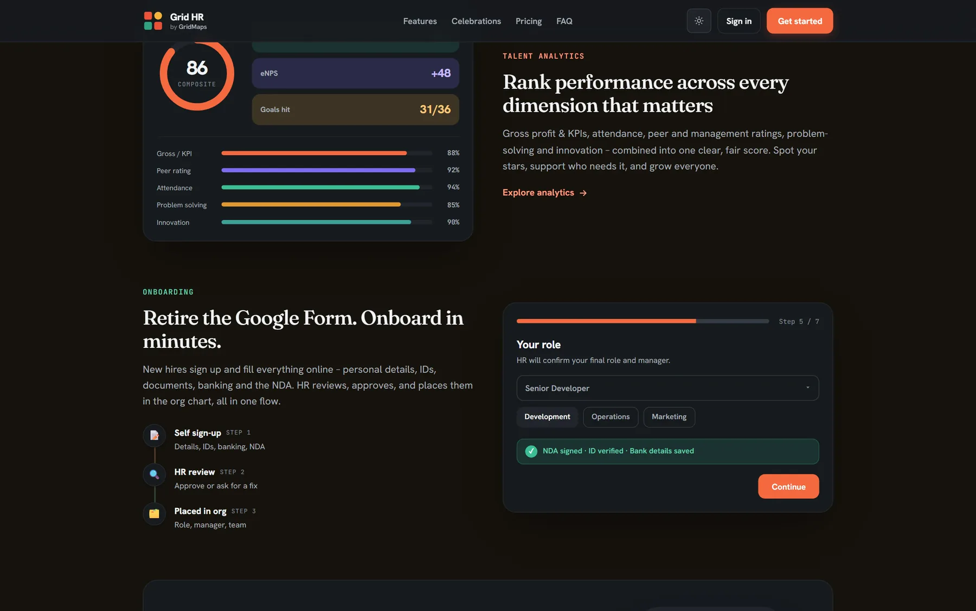Image resolution: width=976 pixels, height=611 pixels.
Task: Click the Problem solving progress bar
Action: coord(326,205)
